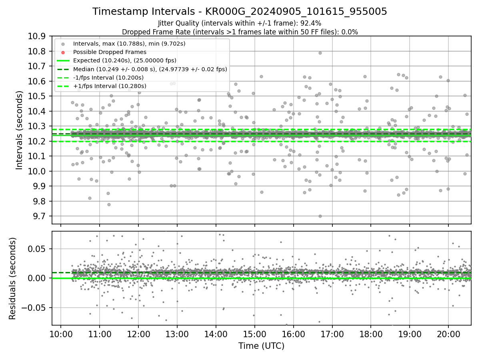Click the 0.05 residuals tick label
This screenshot has height=360, width=480.
point(37,249)
